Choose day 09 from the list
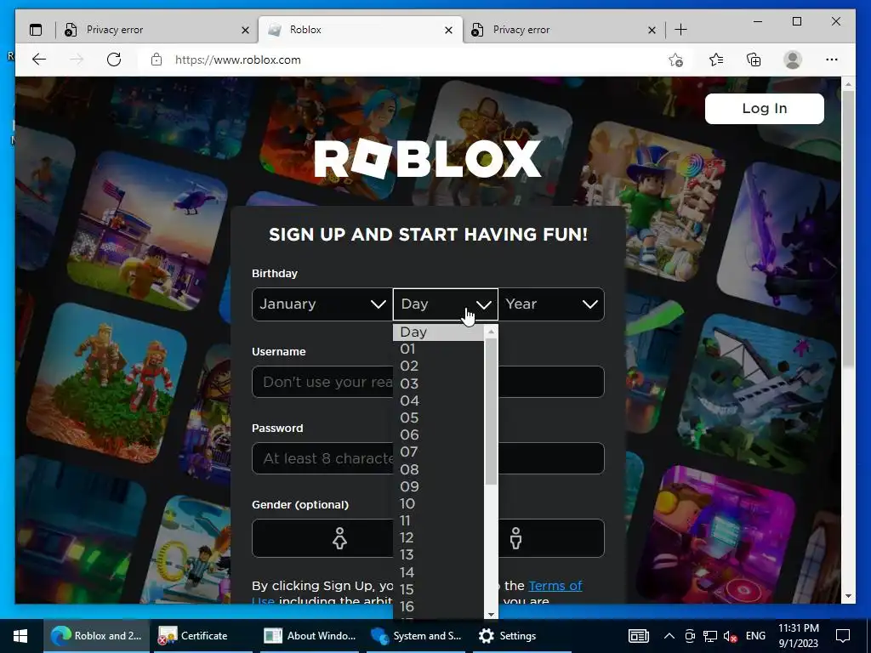Image resolution: width=871 pixels, height=653 pixels. click(439, 487)
